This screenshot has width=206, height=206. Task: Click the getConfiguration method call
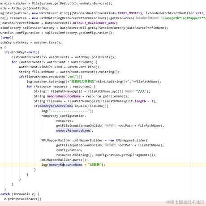(x=94, y=33)
